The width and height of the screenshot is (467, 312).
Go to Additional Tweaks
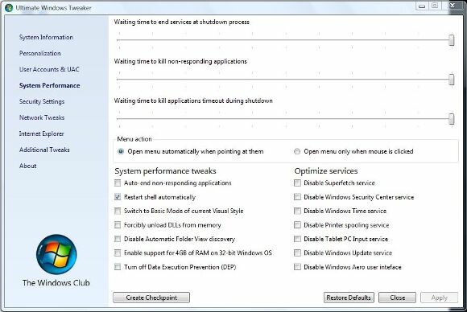pyautogui.click(x=44, y=150)
